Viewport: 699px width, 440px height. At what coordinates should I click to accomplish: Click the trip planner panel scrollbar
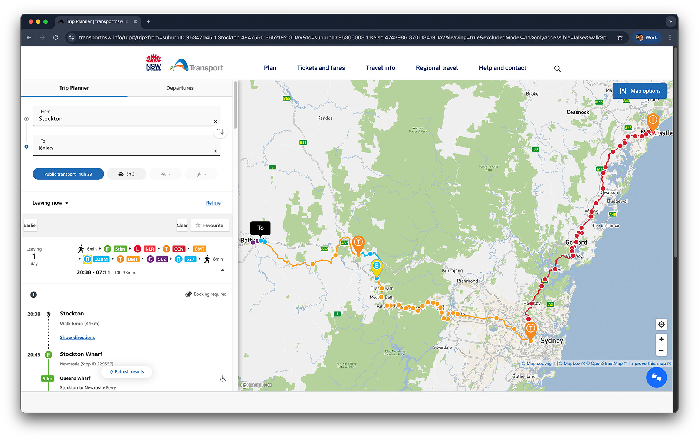click(235, 106)
